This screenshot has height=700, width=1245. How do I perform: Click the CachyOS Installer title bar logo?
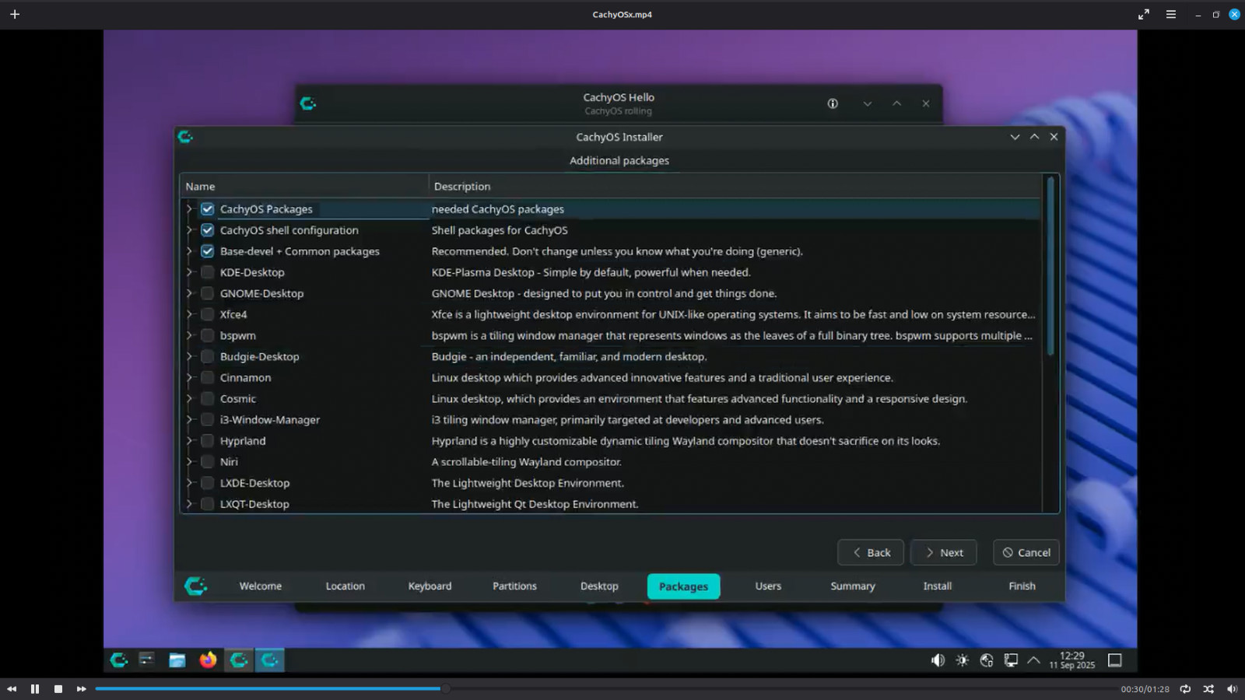(x=185, y=137)
